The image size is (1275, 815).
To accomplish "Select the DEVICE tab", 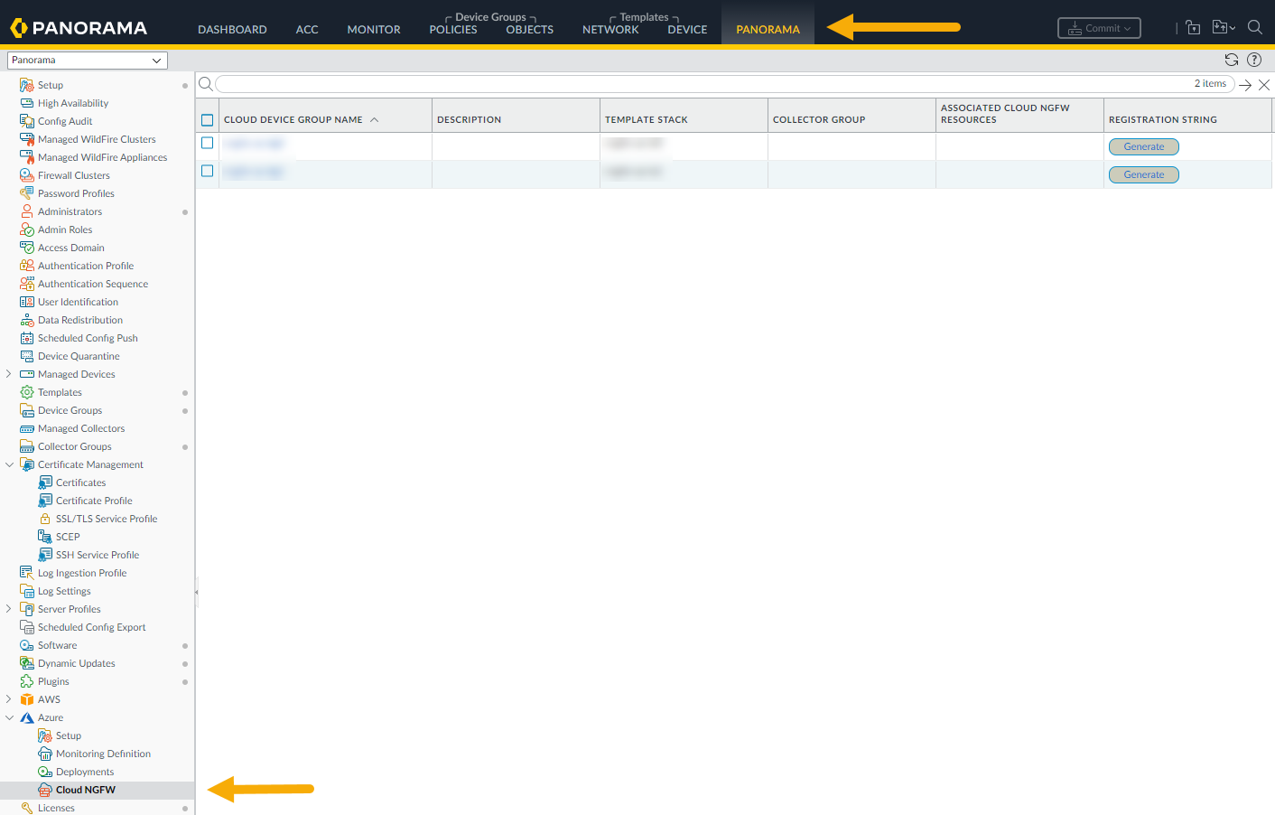I will click(687, 29).
